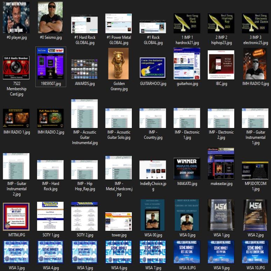This screenshot has height=271, width=271.
Task: Select IMP - Guitar Instrumental 2.jpg thumbnail
Action: click(16, 166)
